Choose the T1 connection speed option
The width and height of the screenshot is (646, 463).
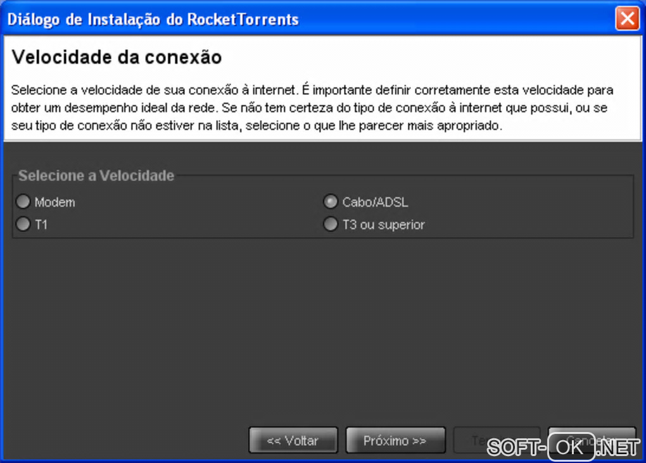tap(23, 225)
